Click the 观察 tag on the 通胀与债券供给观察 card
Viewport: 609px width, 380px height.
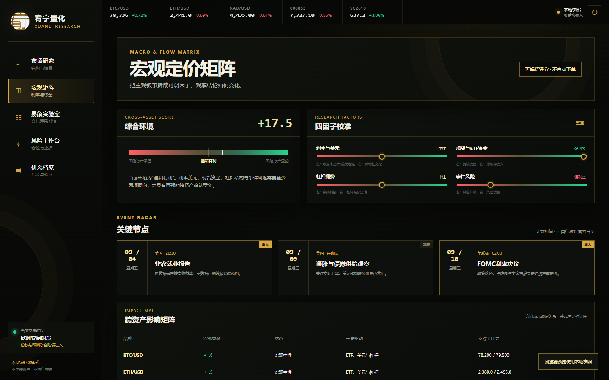click(427, 244)
